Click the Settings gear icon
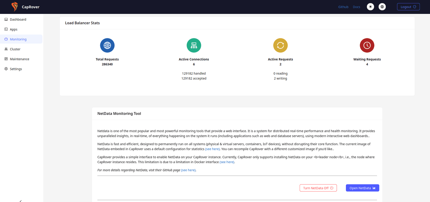430x202 pixels. (x=6, y=69)
